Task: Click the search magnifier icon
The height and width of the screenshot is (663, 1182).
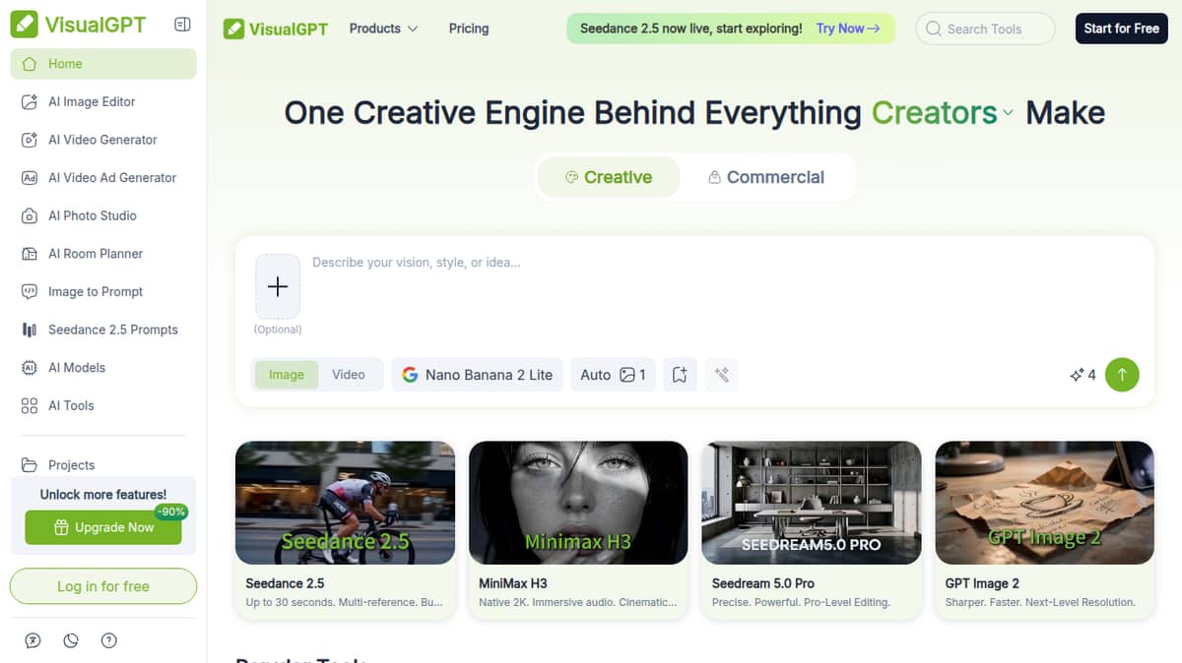Action: (934, 29)
